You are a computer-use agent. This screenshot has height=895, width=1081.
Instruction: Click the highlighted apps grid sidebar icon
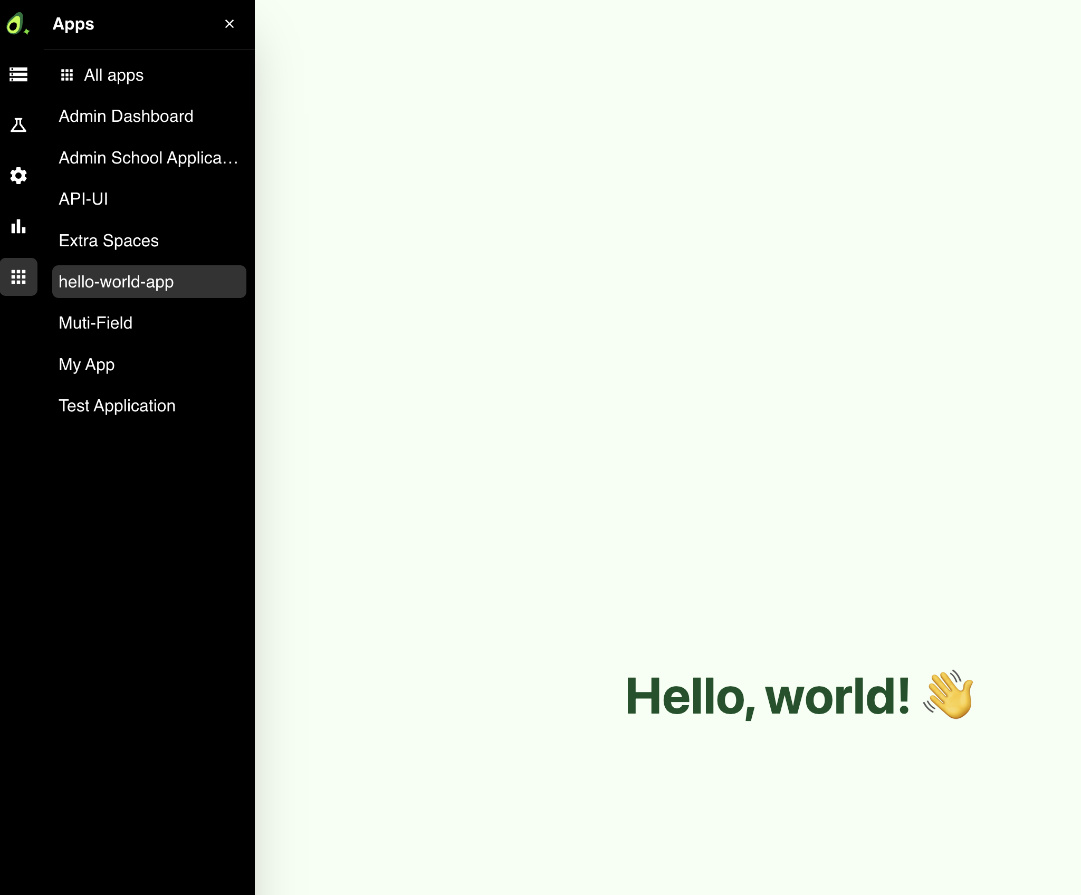pyautogui.click(x=18, y=277)
